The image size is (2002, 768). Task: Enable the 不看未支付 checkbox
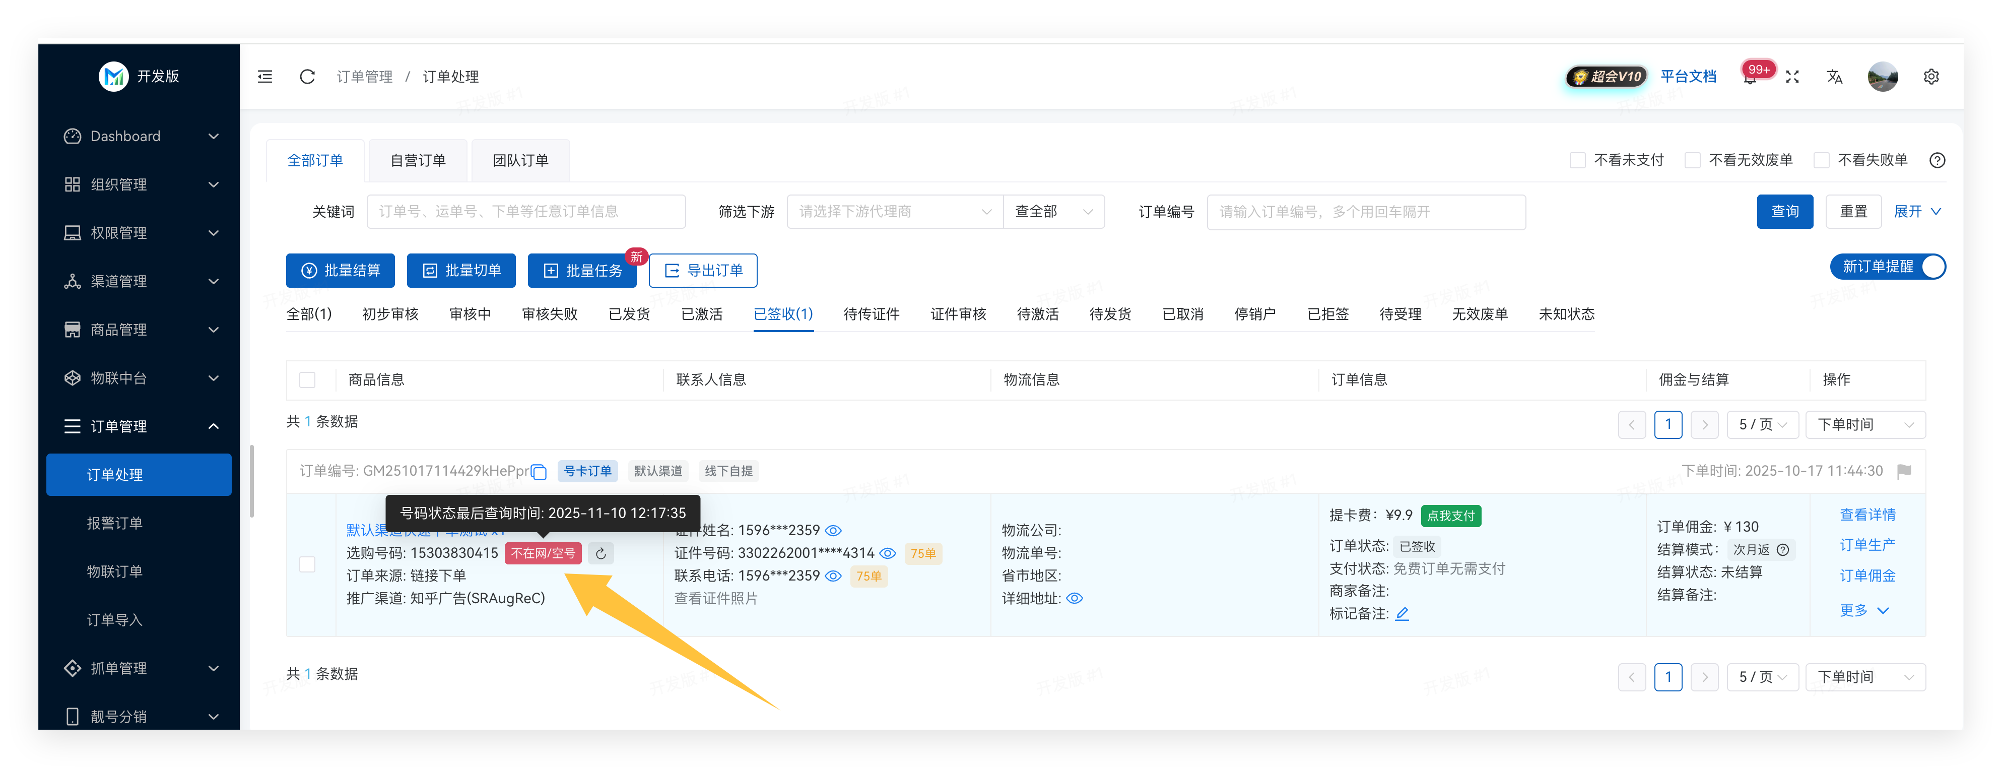[x=1578, y=160]
